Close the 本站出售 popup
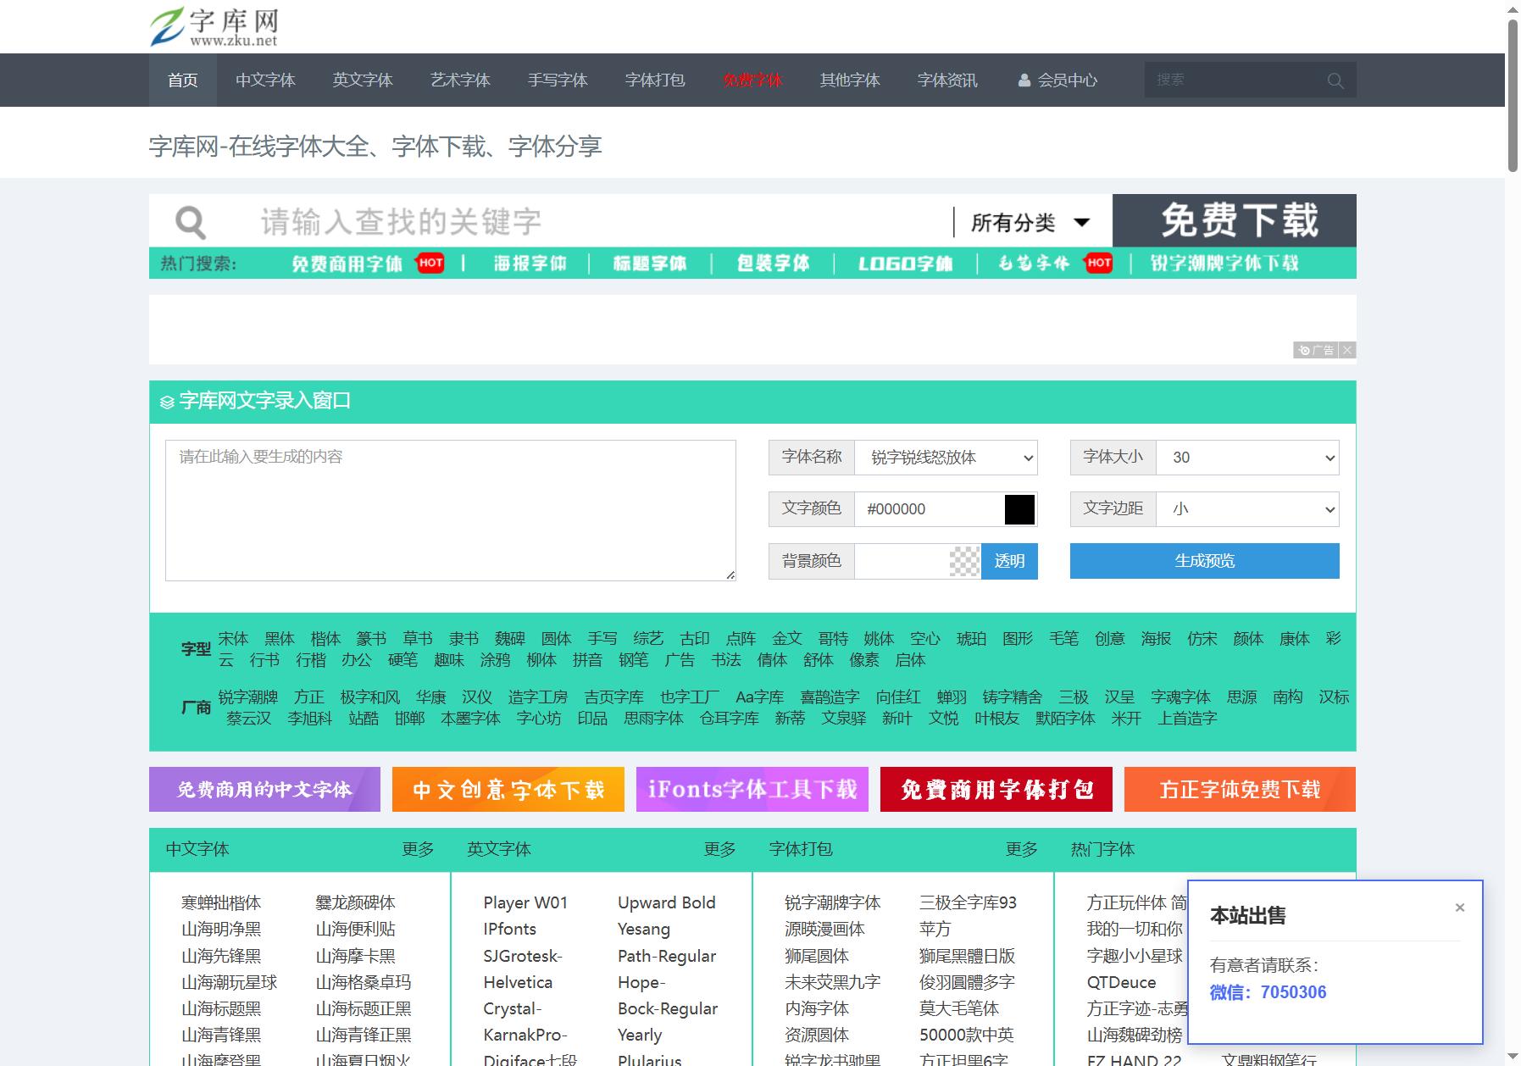This screenshot has width=1521, height=1066. pyautogui.click(x=1460, y=908)
